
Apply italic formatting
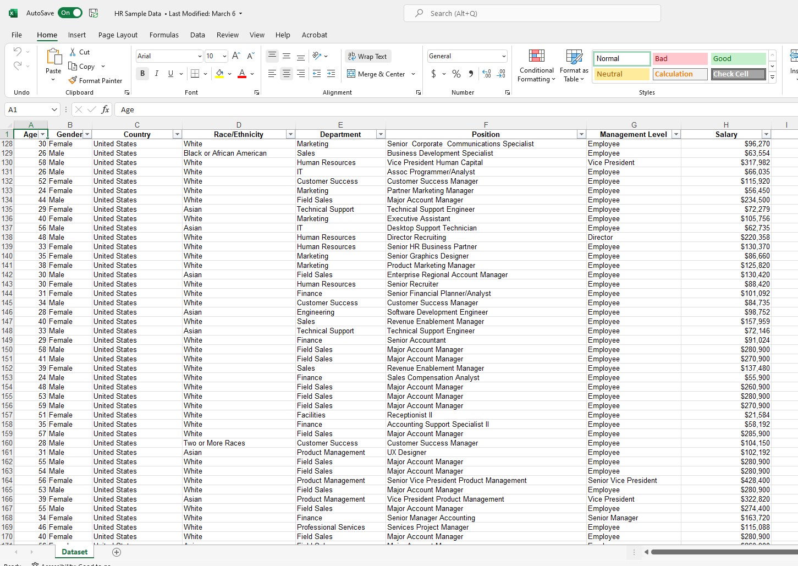pyautogui.click(x=156, y=73)
